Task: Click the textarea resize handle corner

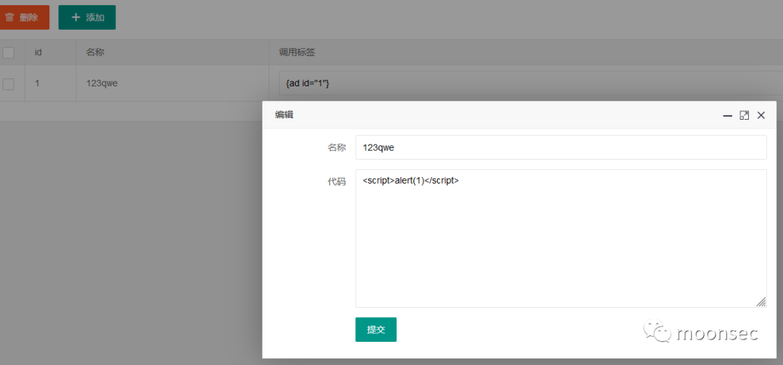Action: (x=761, y=301)
